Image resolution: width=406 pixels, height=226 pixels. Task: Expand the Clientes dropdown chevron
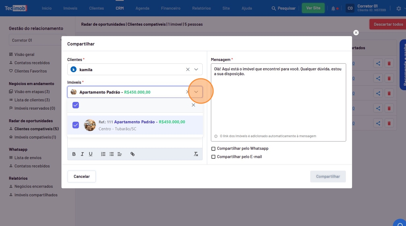click(196, 70)
